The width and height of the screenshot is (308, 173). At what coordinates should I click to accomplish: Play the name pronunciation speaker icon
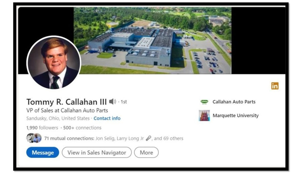pos(112,102)
